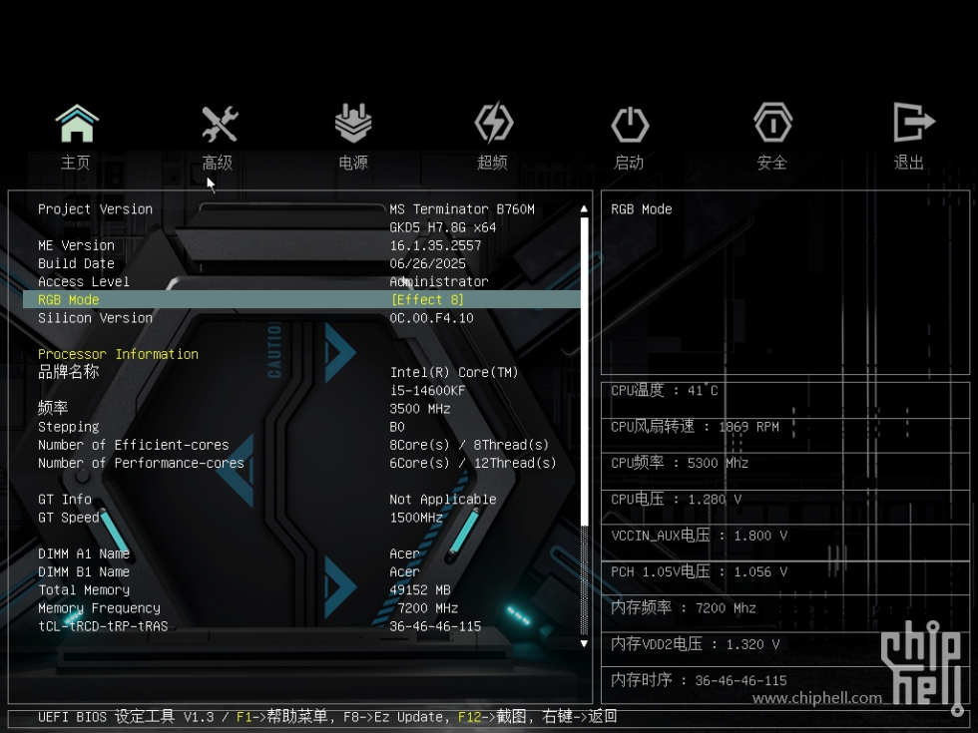
Task: Click the 8Core(s) / 8Thread(s) value
Action: [x=469, y=445]
